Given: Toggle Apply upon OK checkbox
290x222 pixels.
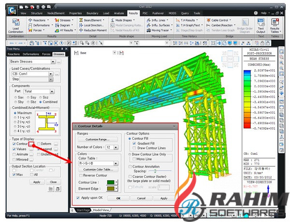Looking at the screenshot, I should click(78, 198).
